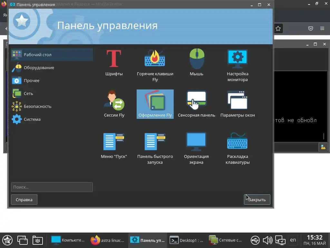
Task: Click the en keyboard layout indicator
Action: tap(293, 240)
